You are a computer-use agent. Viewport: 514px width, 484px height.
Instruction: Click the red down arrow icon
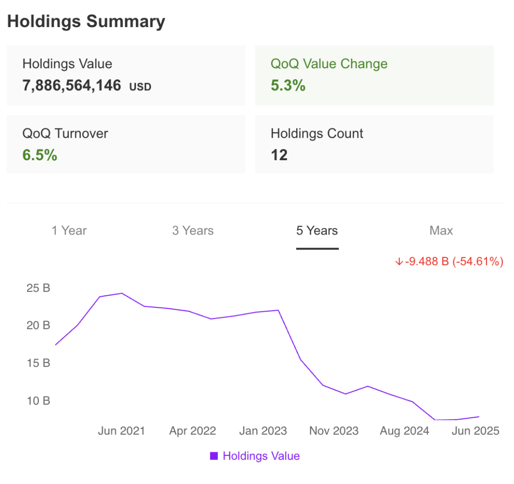point(399,262)
